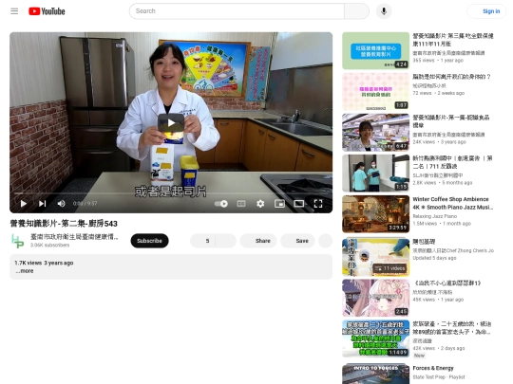This screenshot has width=513, height=384.
Task: Open the 2:45 duration anime video thumbnail
Action: click(375, 298)
